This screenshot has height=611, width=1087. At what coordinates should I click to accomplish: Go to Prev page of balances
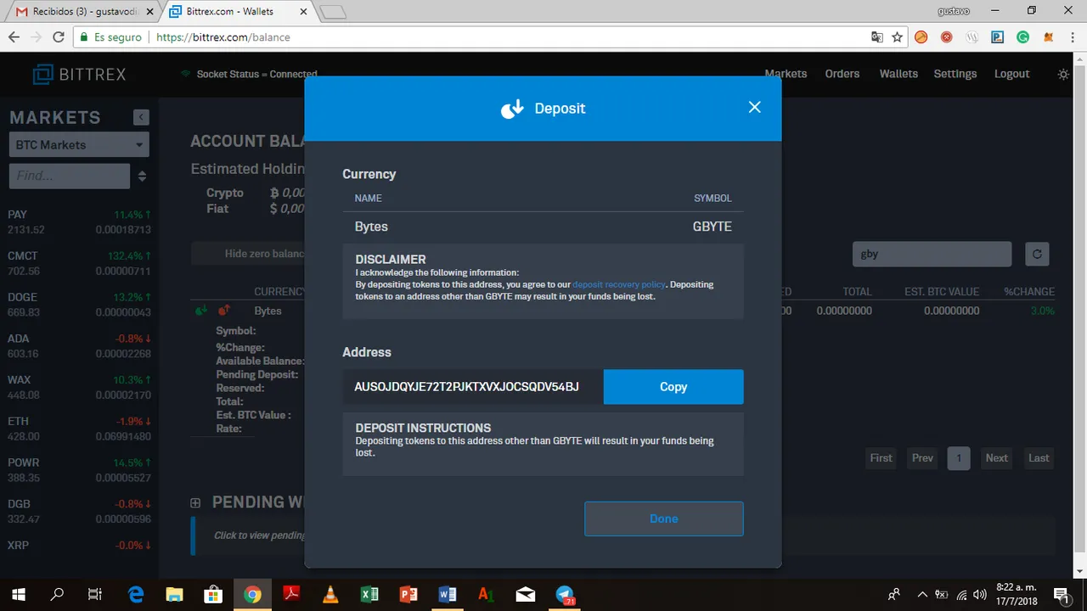tap(922, 458)
